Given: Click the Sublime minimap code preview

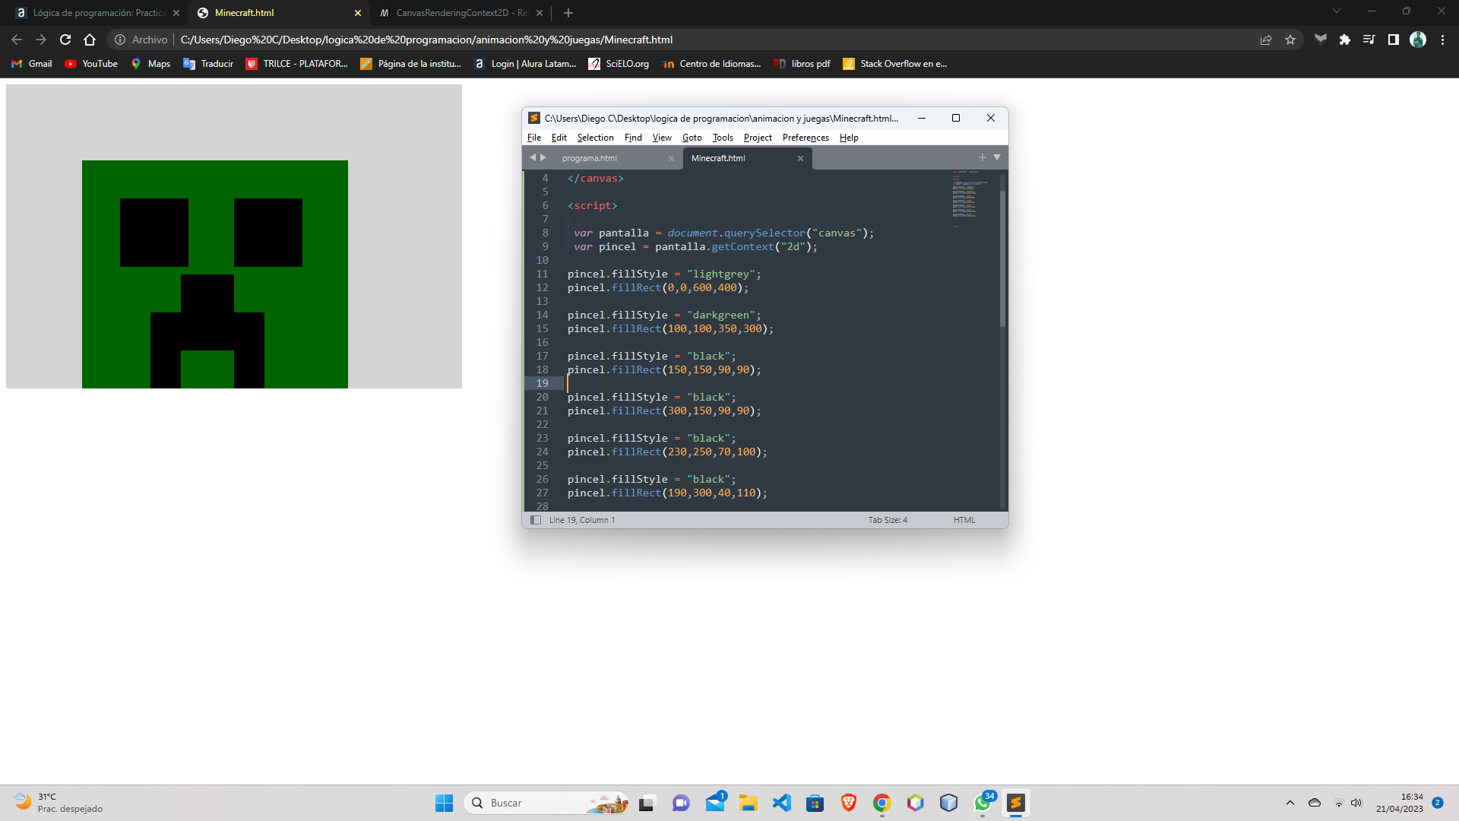Looking at the screenshot, I should click(x=969, y=199).
